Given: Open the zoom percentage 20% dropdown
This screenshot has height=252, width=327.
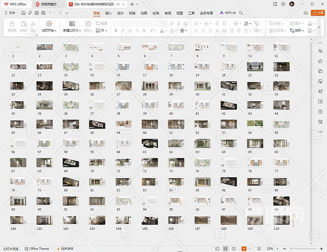Looking at the screenshot, I should tap(271, 249).
